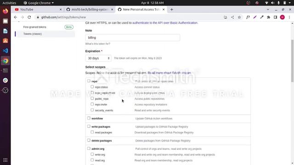
Task: Tick the admin:org checkbox
Action: (89, 148)
